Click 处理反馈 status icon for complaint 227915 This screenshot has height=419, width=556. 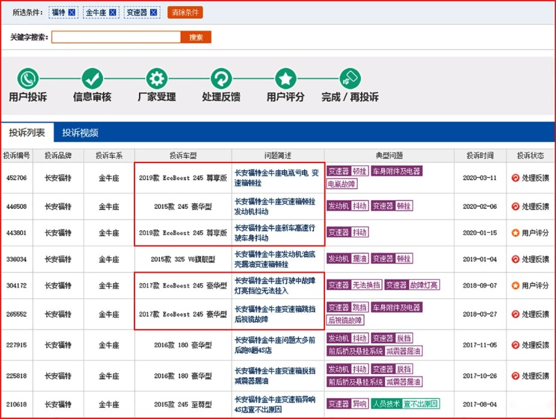(x=516, y=345)
